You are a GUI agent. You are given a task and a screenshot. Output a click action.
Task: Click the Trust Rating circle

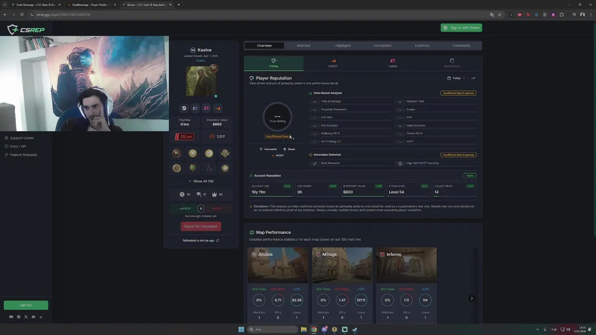[x=278, y=117]
